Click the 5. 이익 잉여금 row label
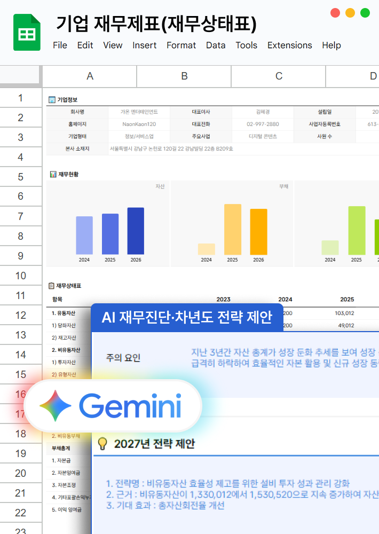The width and height of the screenshot is (379, 534). click(x=66, y=510)
